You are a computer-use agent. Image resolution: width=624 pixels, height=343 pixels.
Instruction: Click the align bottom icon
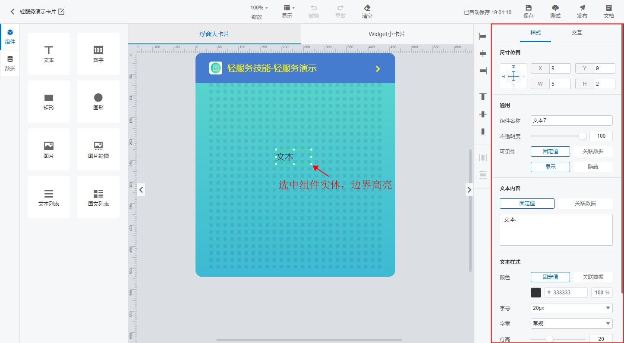tap(483, 131)
